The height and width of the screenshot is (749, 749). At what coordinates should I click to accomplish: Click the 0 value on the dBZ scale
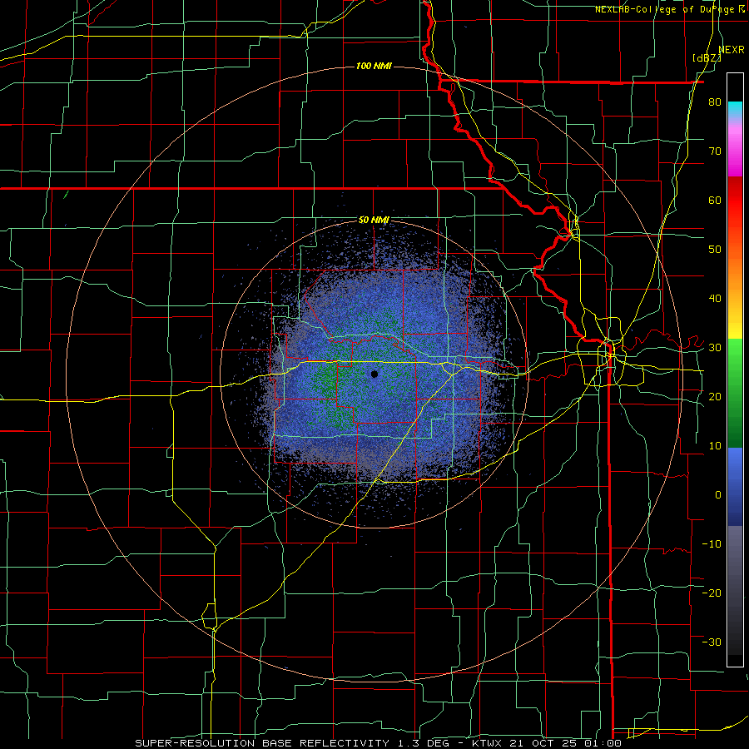pyautogui.click(x=718, y=495)
